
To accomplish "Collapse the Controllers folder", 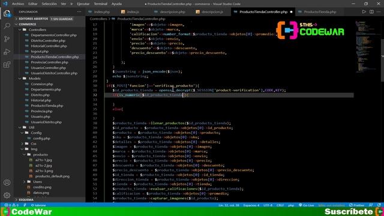I will [x=49, y=29].
